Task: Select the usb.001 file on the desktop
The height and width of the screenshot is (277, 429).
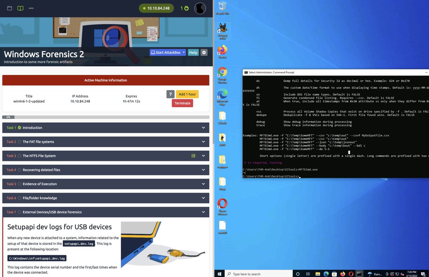Action: [222, 228]
